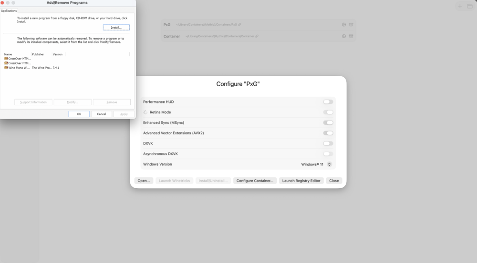Select the Wine Mono Wi... list entry
Image resolution: width=477 pixels, height=263 pixels.
click(x=17, y=68)
